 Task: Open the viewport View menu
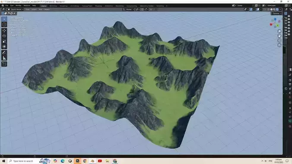click(x=27, y=9)
